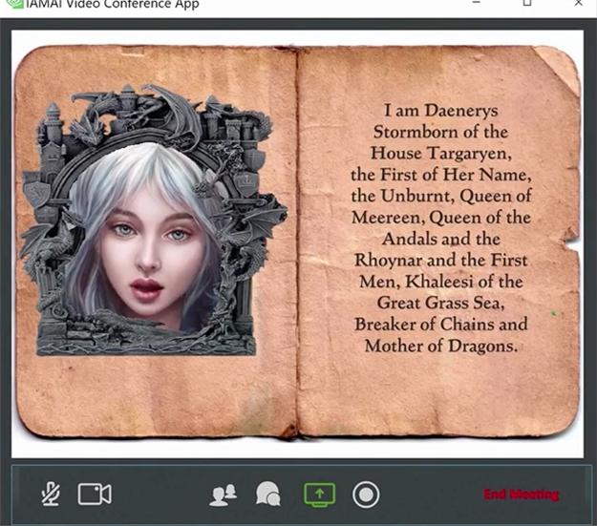Click the "I am Daenerys" text line
Screen dimensions: 597x526
(x=440, y=111)
